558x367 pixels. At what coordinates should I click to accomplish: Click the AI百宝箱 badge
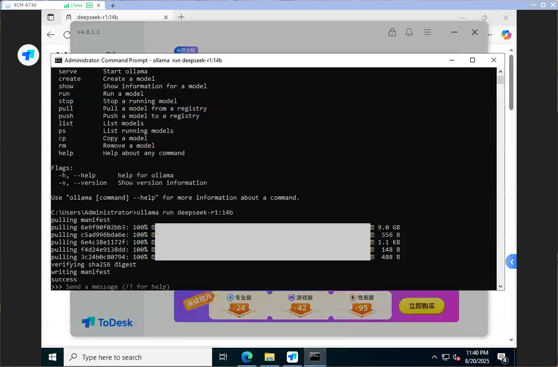[186, 50]
